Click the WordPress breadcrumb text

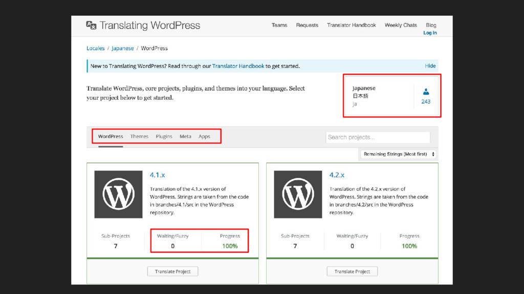point(154,48)
